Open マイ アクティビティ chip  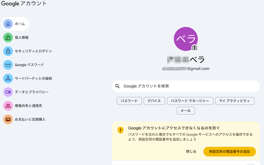pos(235,101)
